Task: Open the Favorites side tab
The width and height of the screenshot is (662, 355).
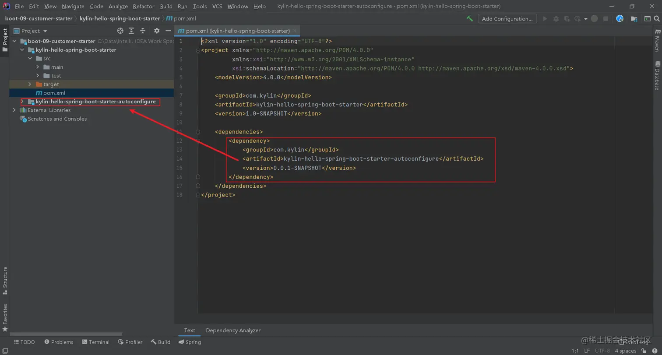Action: coord(5,317)
